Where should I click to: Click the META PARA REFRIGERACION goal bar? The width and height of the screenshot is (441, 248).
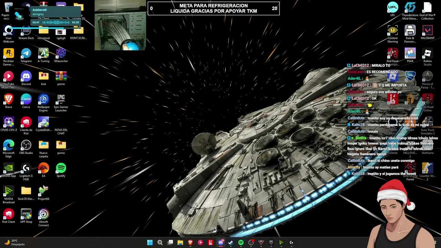pyautogui.click(x=214, y=8)
